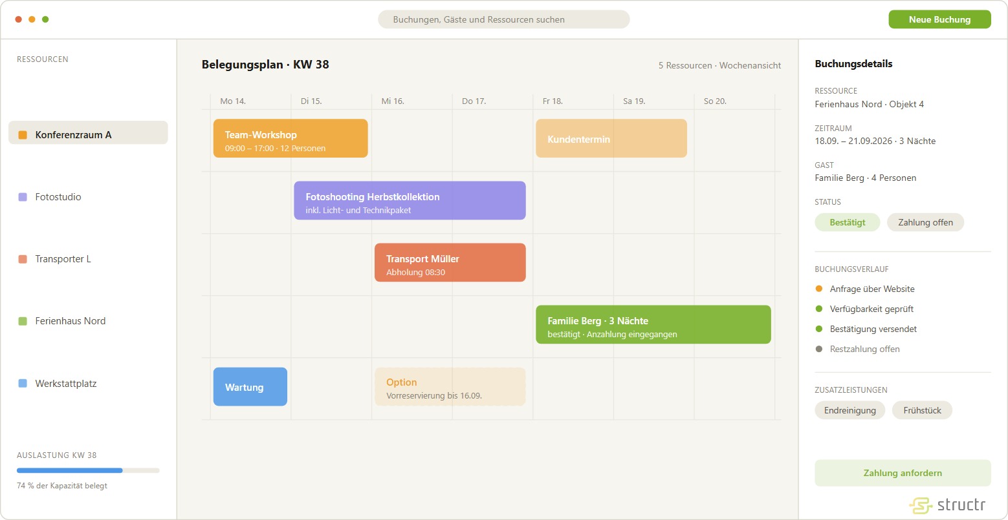Click Neue Buchung button

(x=939, y=19)
